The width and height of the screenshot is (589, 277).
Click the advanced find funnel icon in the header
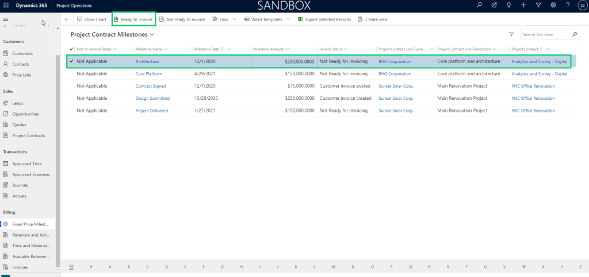pos(538,5)
